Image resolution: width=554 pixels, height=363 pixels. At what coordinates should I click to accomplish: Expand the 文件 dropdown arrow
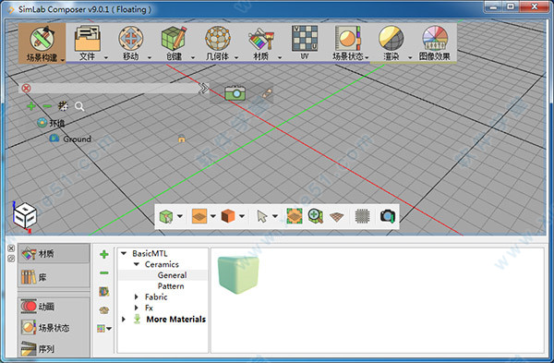(x=105, y=57)
